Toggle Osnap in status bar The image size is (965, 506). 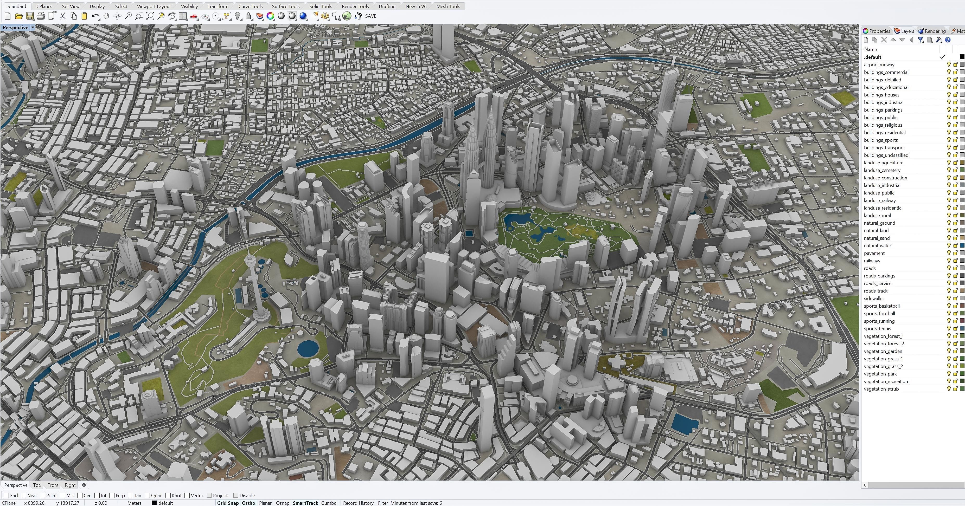pos(283,503)
